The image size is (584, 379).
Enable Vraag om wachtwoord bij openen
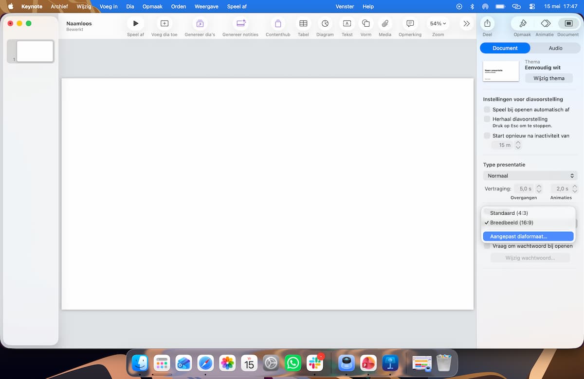point(487,246)
